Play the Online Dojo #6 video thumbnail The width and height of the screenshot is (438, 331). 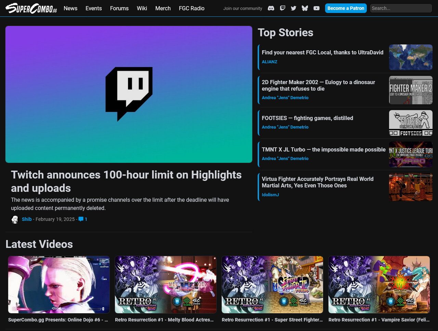click(59, 284)
